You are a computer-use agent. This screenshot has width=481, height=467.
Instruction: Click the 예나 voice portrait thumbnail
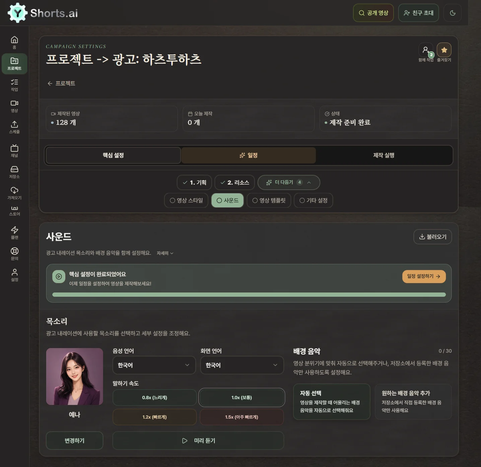[x=74, y=376]
